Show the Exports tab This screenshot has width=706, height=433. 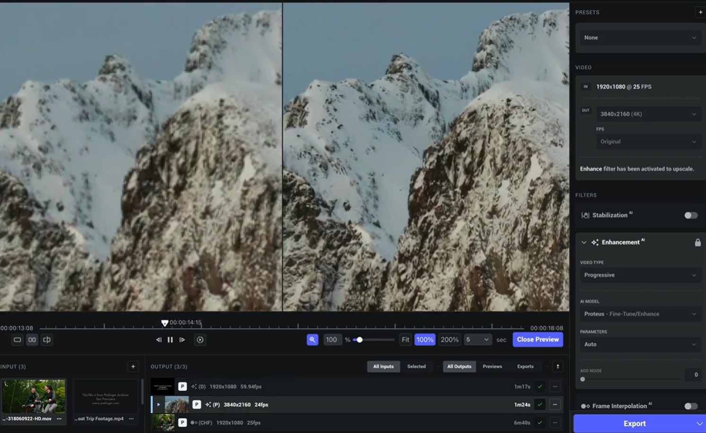point(525,366)
